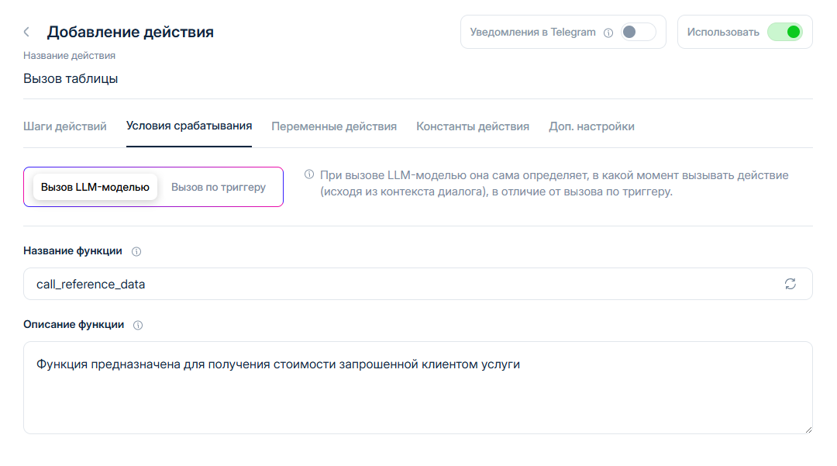Click info icon before LLM call explanation

308,174
